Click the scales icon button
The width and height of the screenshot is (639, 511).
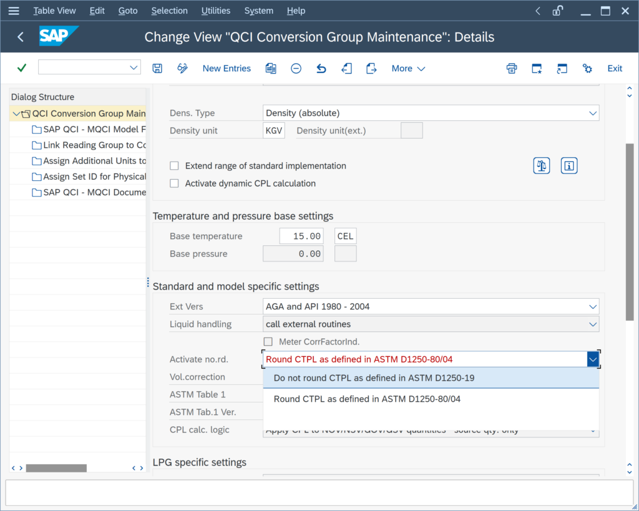point(542,166)
